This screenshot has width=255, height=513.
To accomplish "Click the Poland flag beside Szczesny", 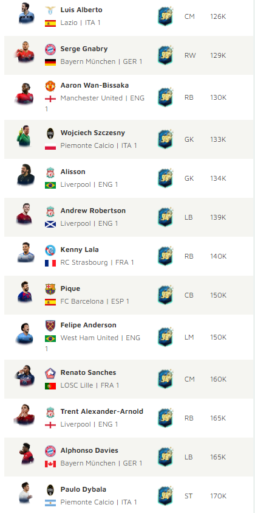I will (x=50, y=146).
